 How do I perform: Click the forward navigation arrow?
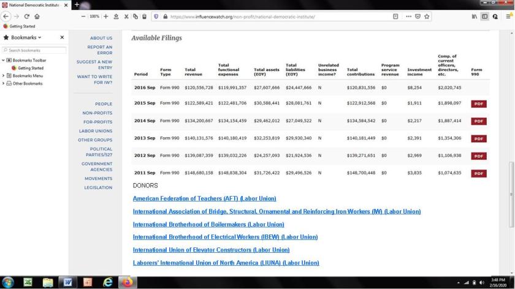(17, 17)
